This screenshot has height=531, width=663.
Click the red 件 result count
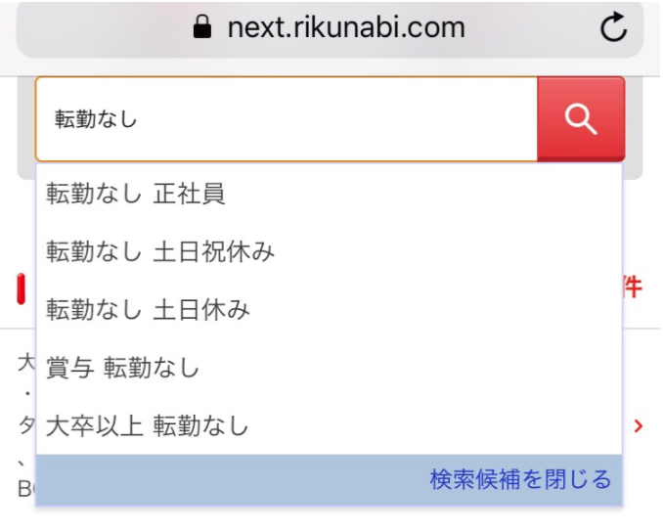(633, 288)
